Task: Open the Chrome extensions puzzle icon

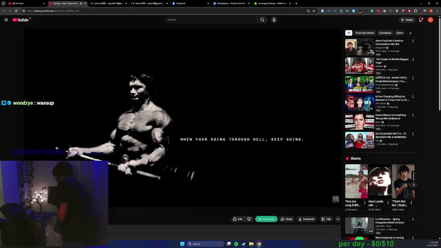Action: [416, 11]
